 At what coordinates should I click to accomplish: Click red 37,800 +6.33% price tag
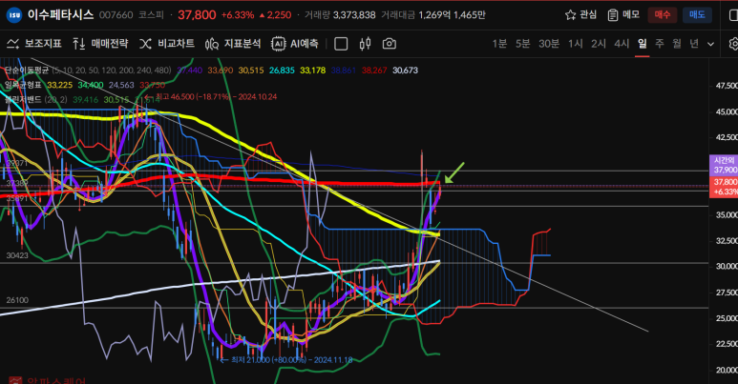724,187
